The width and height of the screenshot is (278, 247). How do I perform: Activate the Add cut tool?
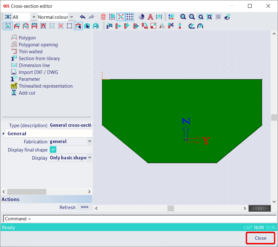pos(27,93)
